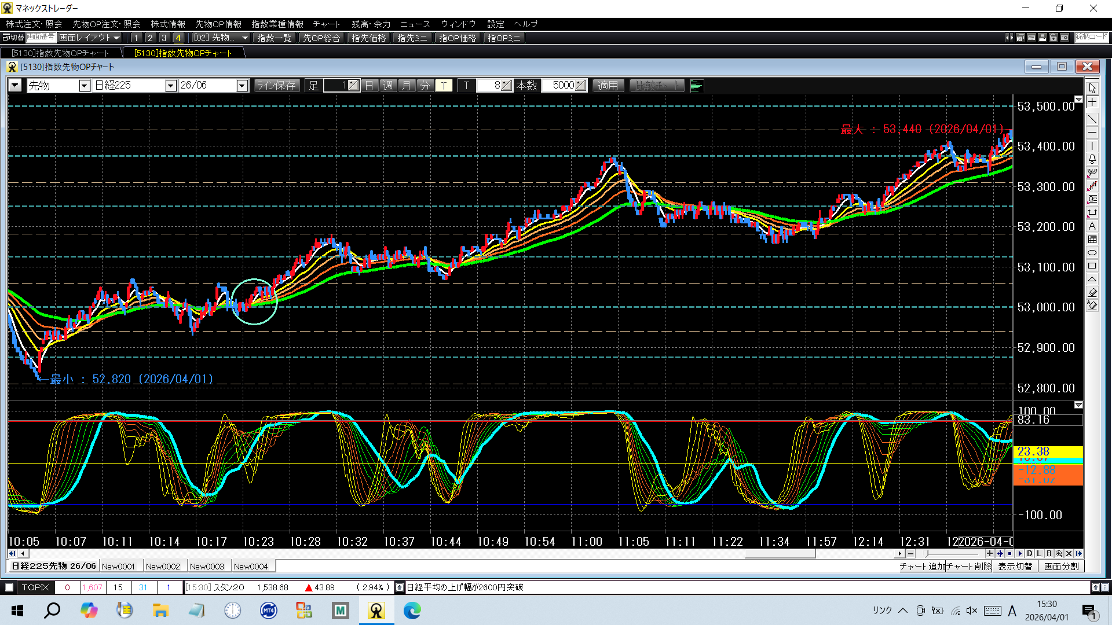The height and width of the screenshot is (625, 1112).
Task: Select the crosshair cursor tool
Action: [1092, 102]
